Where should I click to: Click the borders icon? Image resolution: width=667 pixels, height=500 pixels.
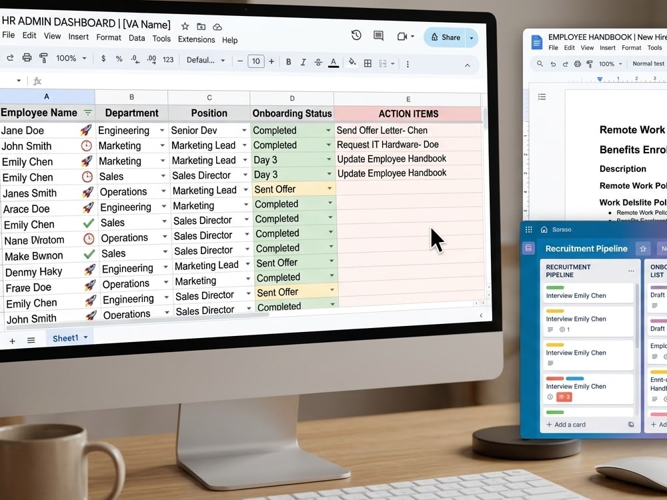tap(368, 64)
